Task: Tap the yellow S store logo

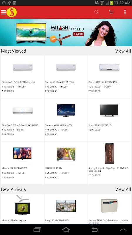Action: [12, 12]
